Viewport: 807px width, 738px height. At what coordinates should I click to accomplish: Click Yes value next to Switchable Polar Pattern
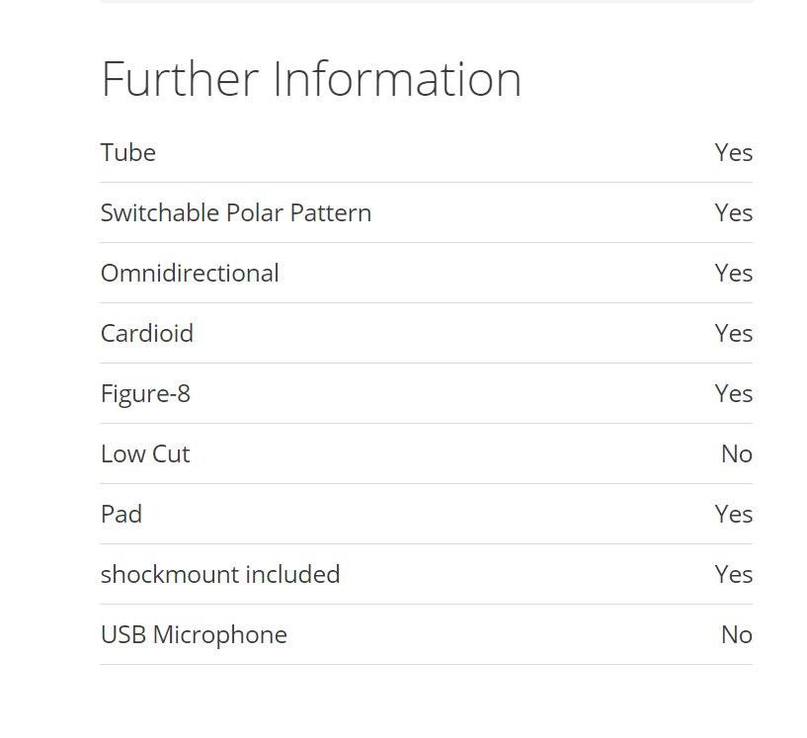tap(733, 212)
